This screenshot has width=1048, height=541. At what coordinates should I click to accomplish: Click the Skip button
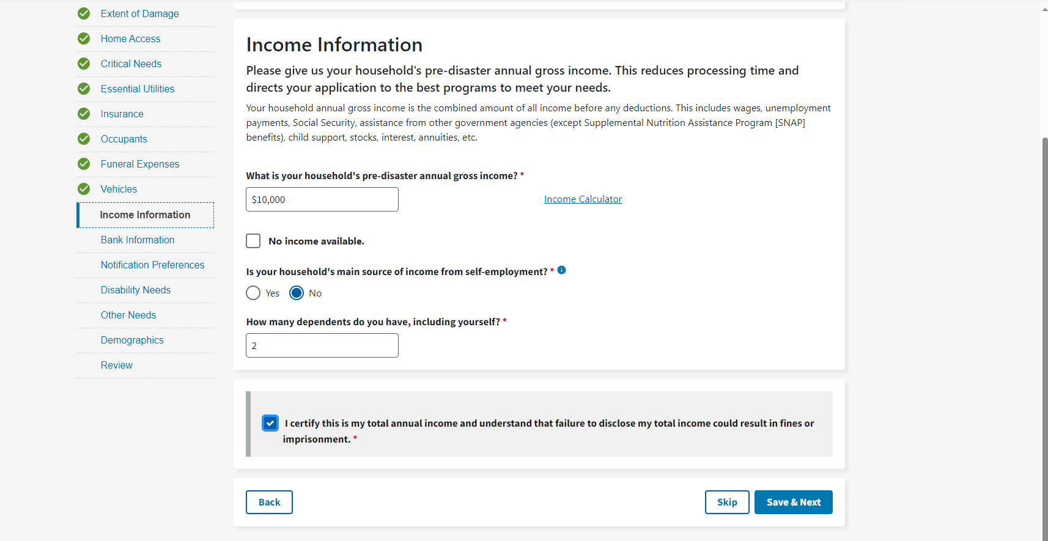point(726,502)
